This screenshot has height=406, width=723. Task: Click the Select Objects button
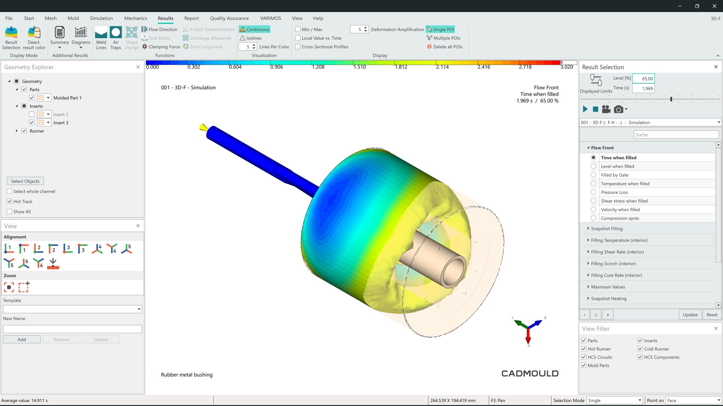click(x=25, y=181)
